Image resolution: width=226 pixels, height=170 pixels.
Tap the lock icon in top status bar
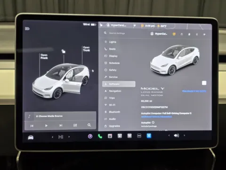point(101,25)
